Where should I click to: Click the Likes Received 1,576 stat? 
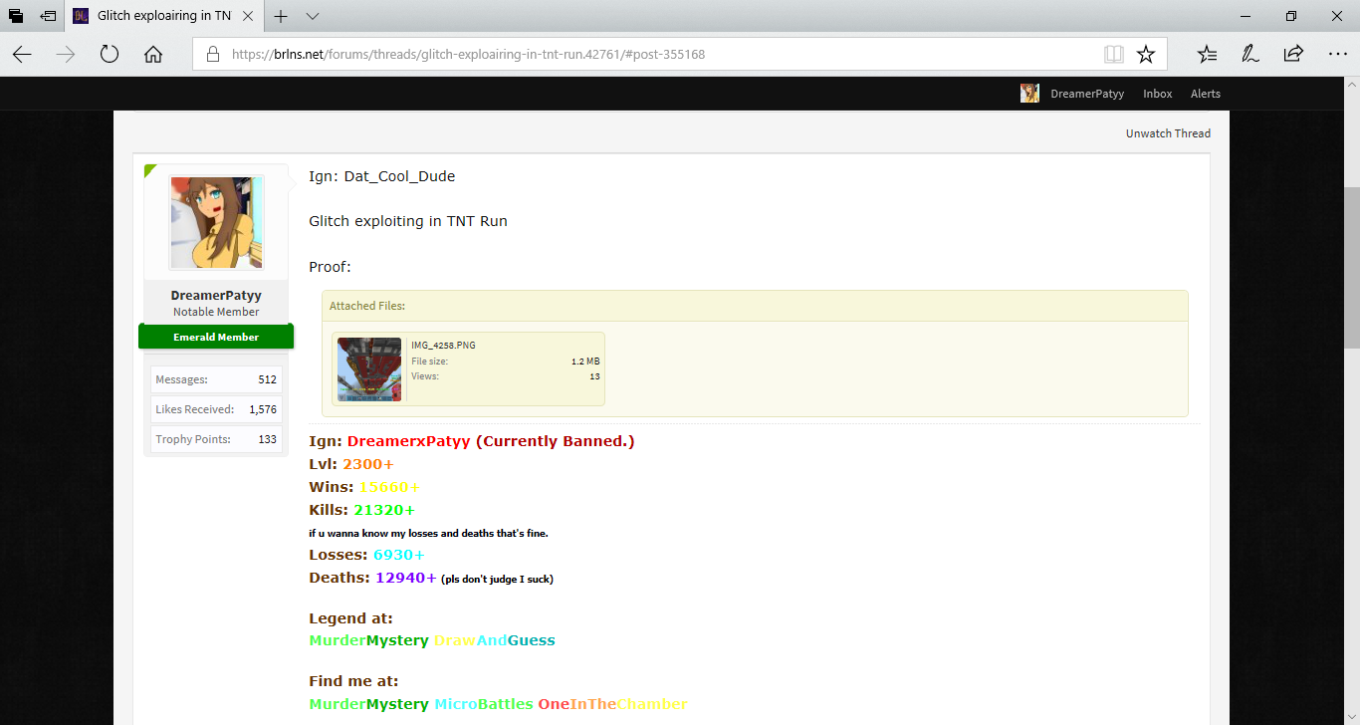[216, 409]
